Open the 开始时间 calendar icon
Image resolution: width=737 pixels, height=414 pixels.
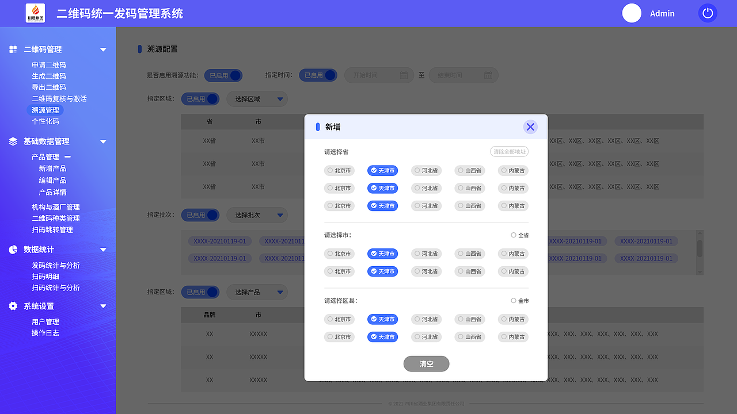[404, 75]
